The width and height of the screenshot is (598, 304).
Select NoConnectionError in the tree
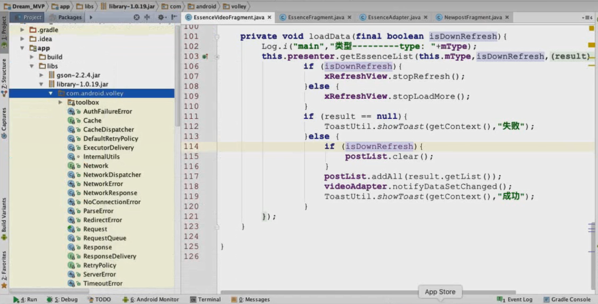(112, 202)
